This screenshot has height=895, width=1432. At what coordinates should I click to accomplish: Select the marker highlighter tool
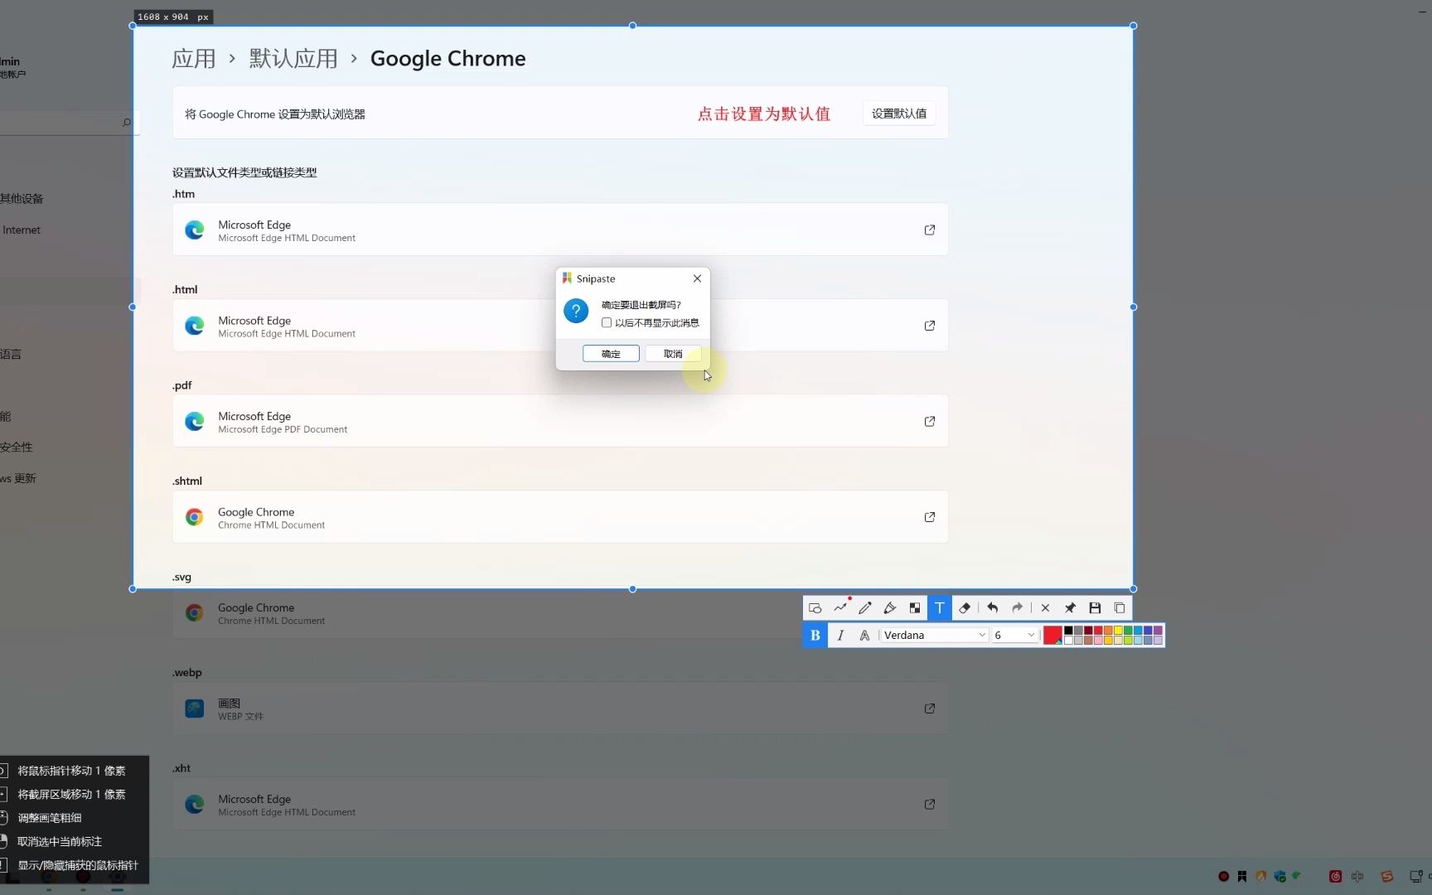pos(890,608)
